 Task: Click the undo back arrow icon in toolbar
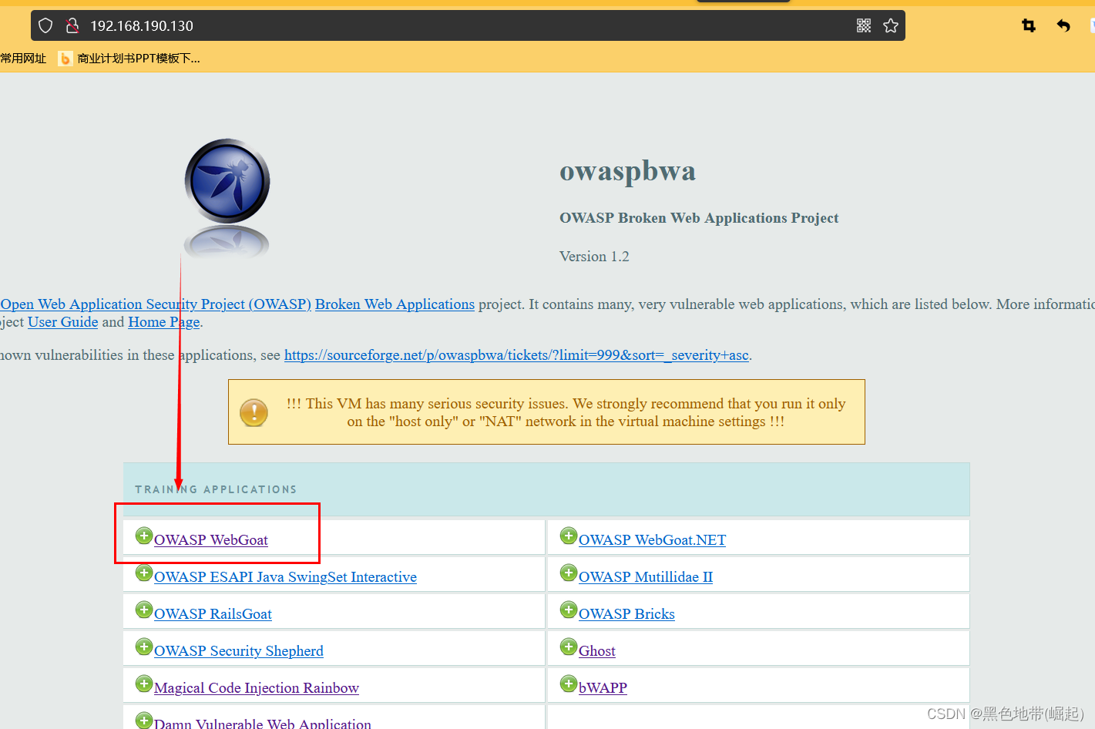(x=1063, y=25)
